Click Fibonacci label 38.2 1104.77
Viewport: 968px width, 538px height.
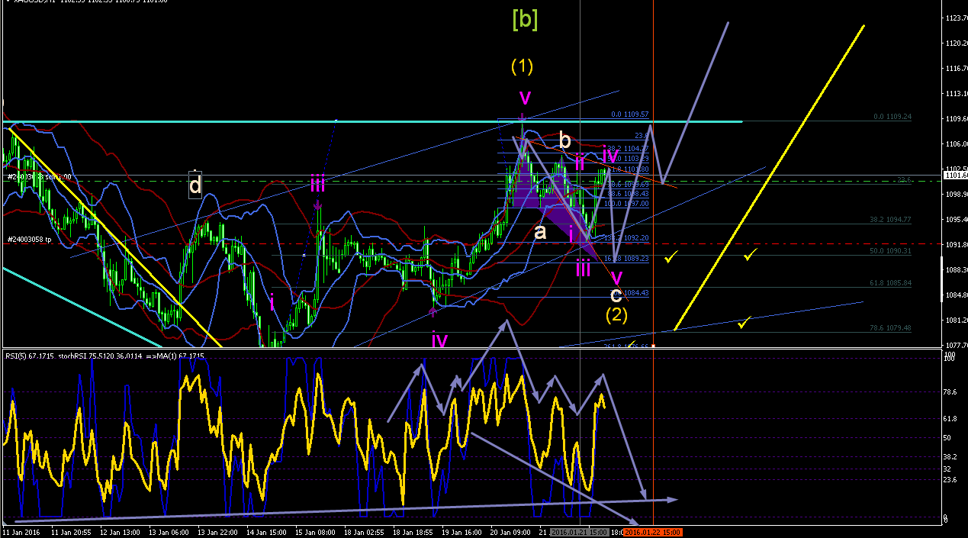tap(628, 149)
